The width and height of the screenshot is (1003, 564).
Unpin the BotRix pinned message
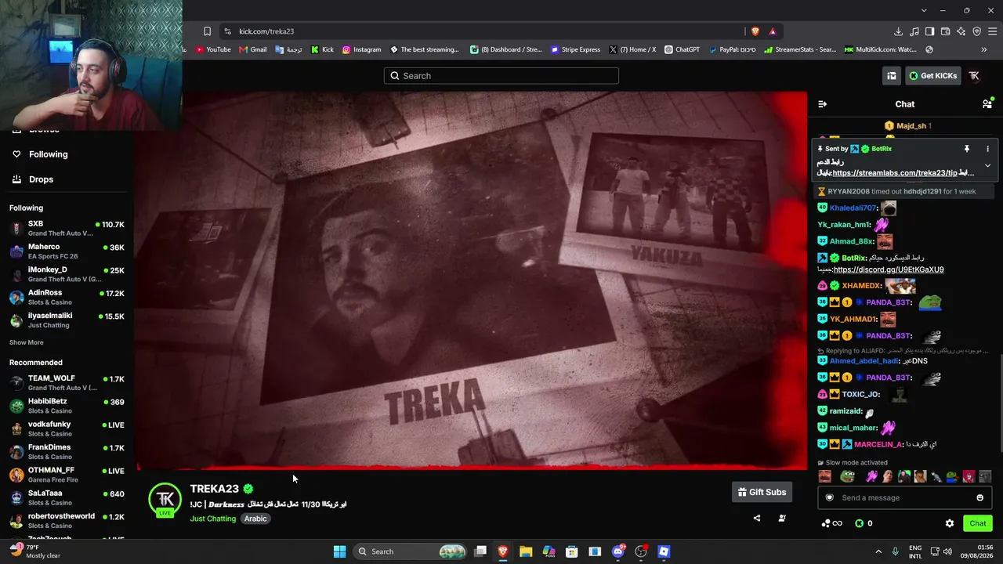(967, 149)
